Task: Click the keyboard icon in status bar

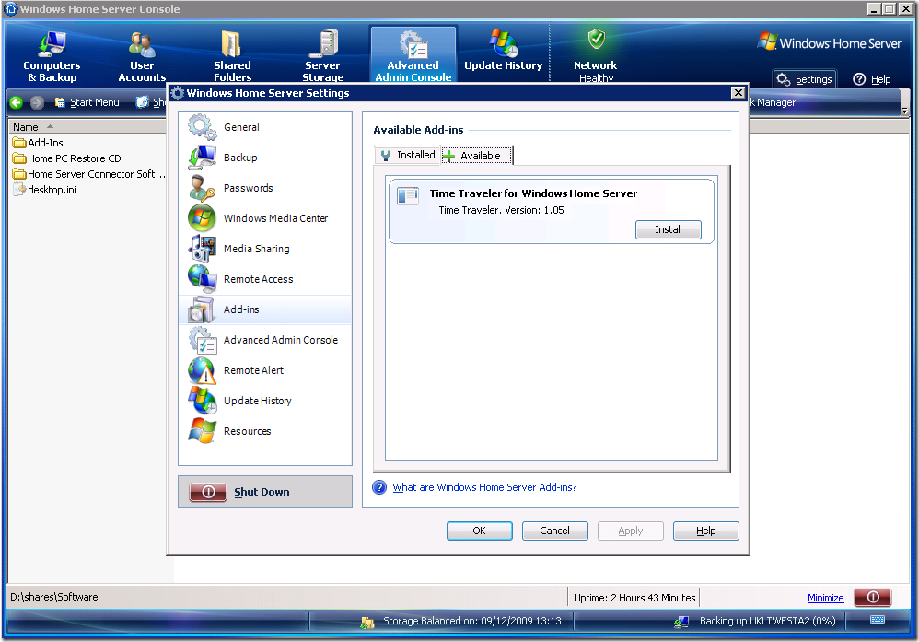Action: (x=878, y=620)
